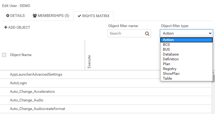Open the Object filter type dropdown

186,33
